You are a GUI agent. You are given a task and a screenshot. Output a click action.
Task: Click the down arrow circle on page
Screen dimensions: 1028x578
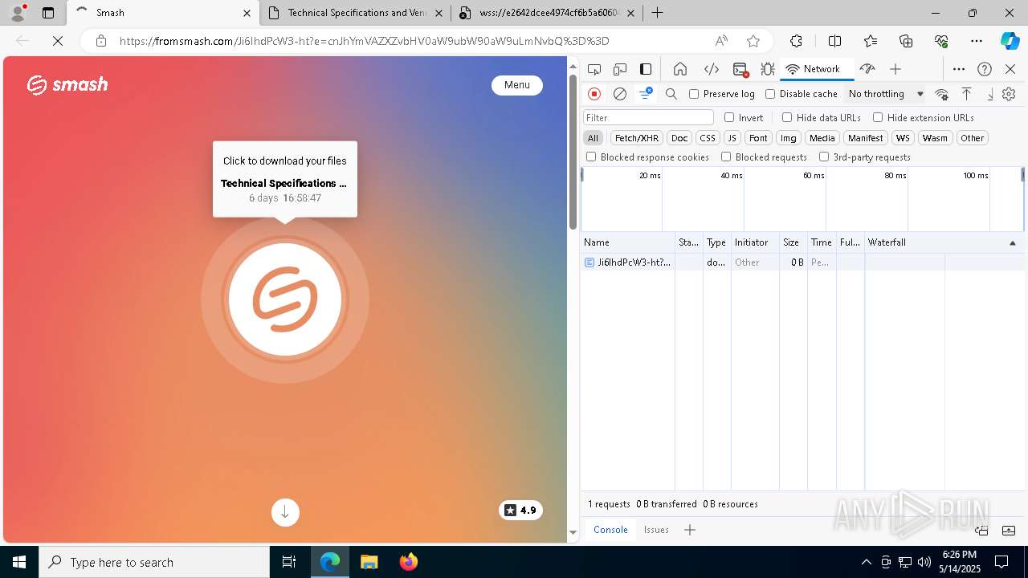click(285, 512)
